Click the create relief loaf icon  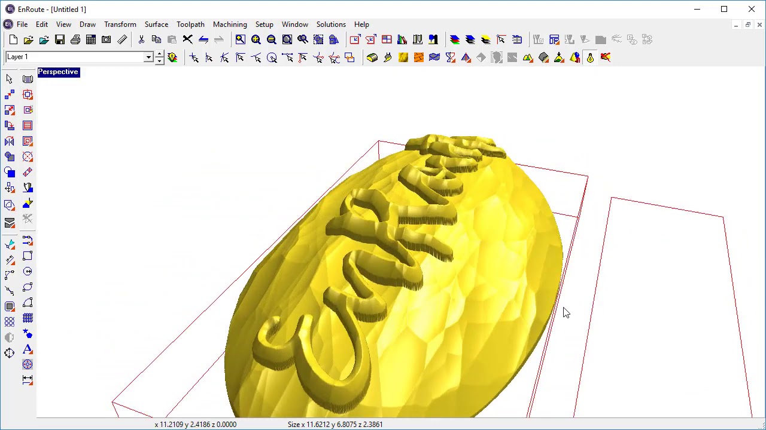(372, 57)
